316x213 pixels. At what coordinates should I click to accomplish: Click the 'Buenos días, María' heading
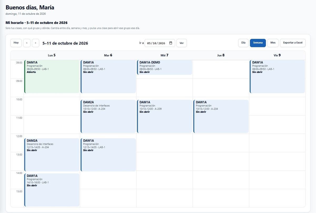[x=30, y=8]
